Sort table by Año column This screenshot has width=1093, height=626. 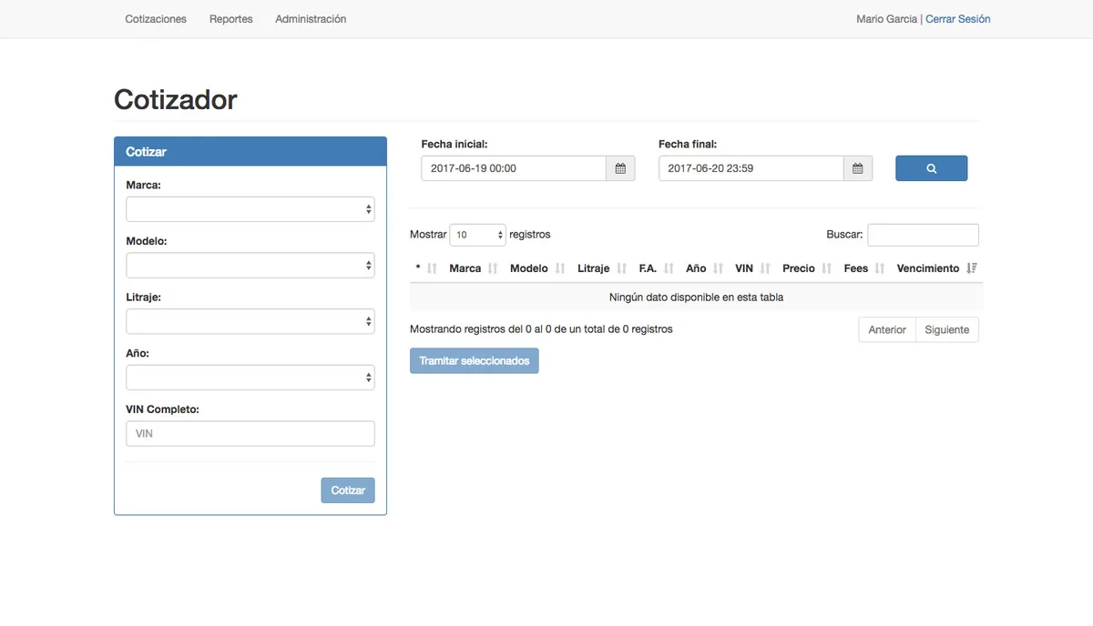[705, 268]
